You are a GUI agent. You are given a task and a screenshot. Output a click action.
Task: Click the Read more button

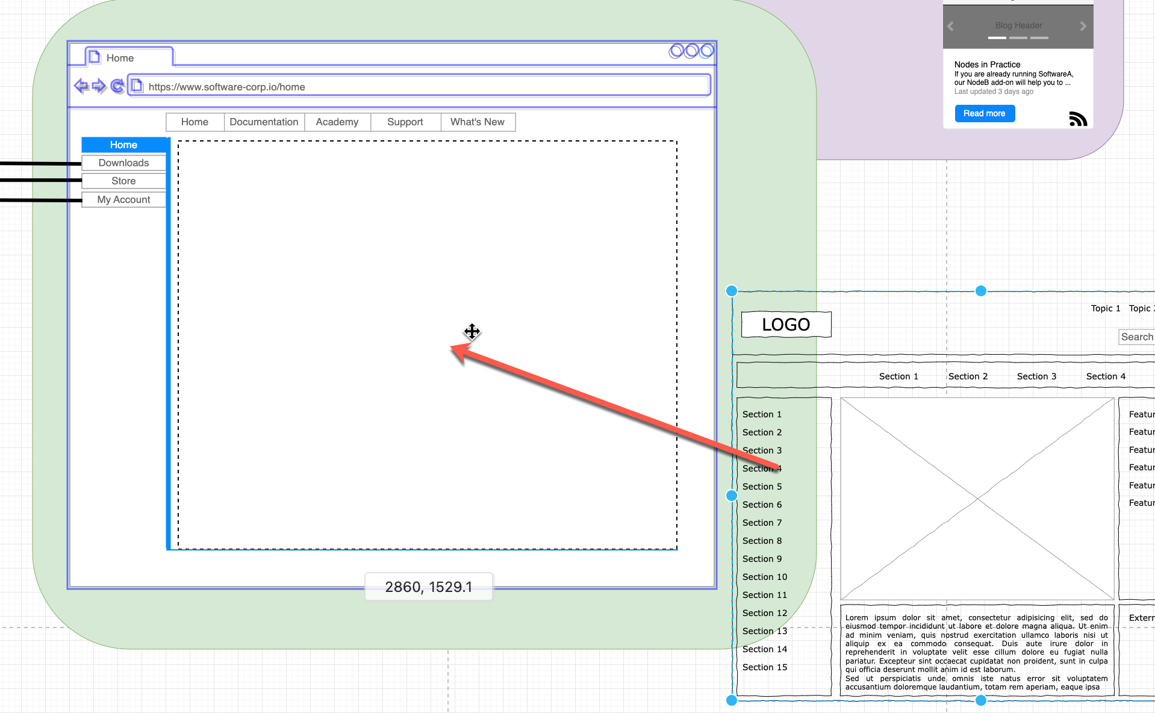click(x=984, y=113)
